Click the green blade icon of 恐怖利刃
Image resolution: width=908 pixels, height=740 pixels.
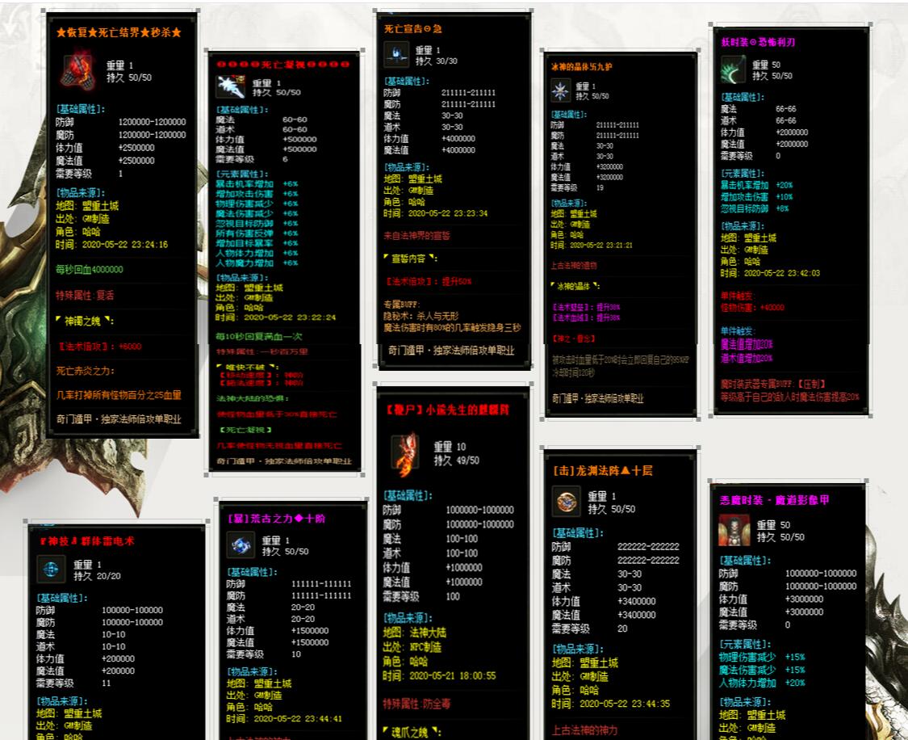pos(733,70)
